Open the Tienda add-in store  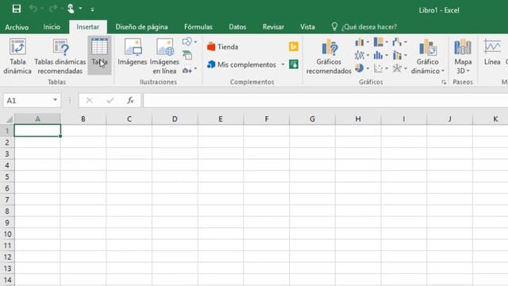point(223,47)
